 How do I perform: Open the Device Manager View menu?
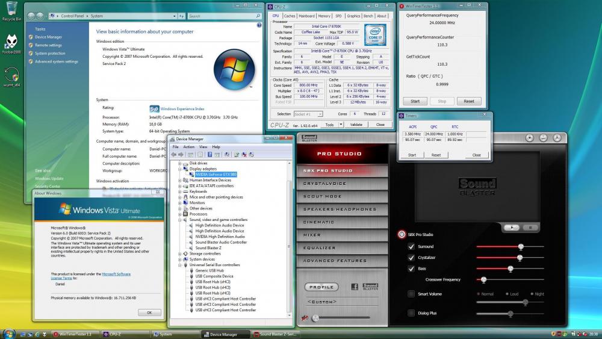203,147
